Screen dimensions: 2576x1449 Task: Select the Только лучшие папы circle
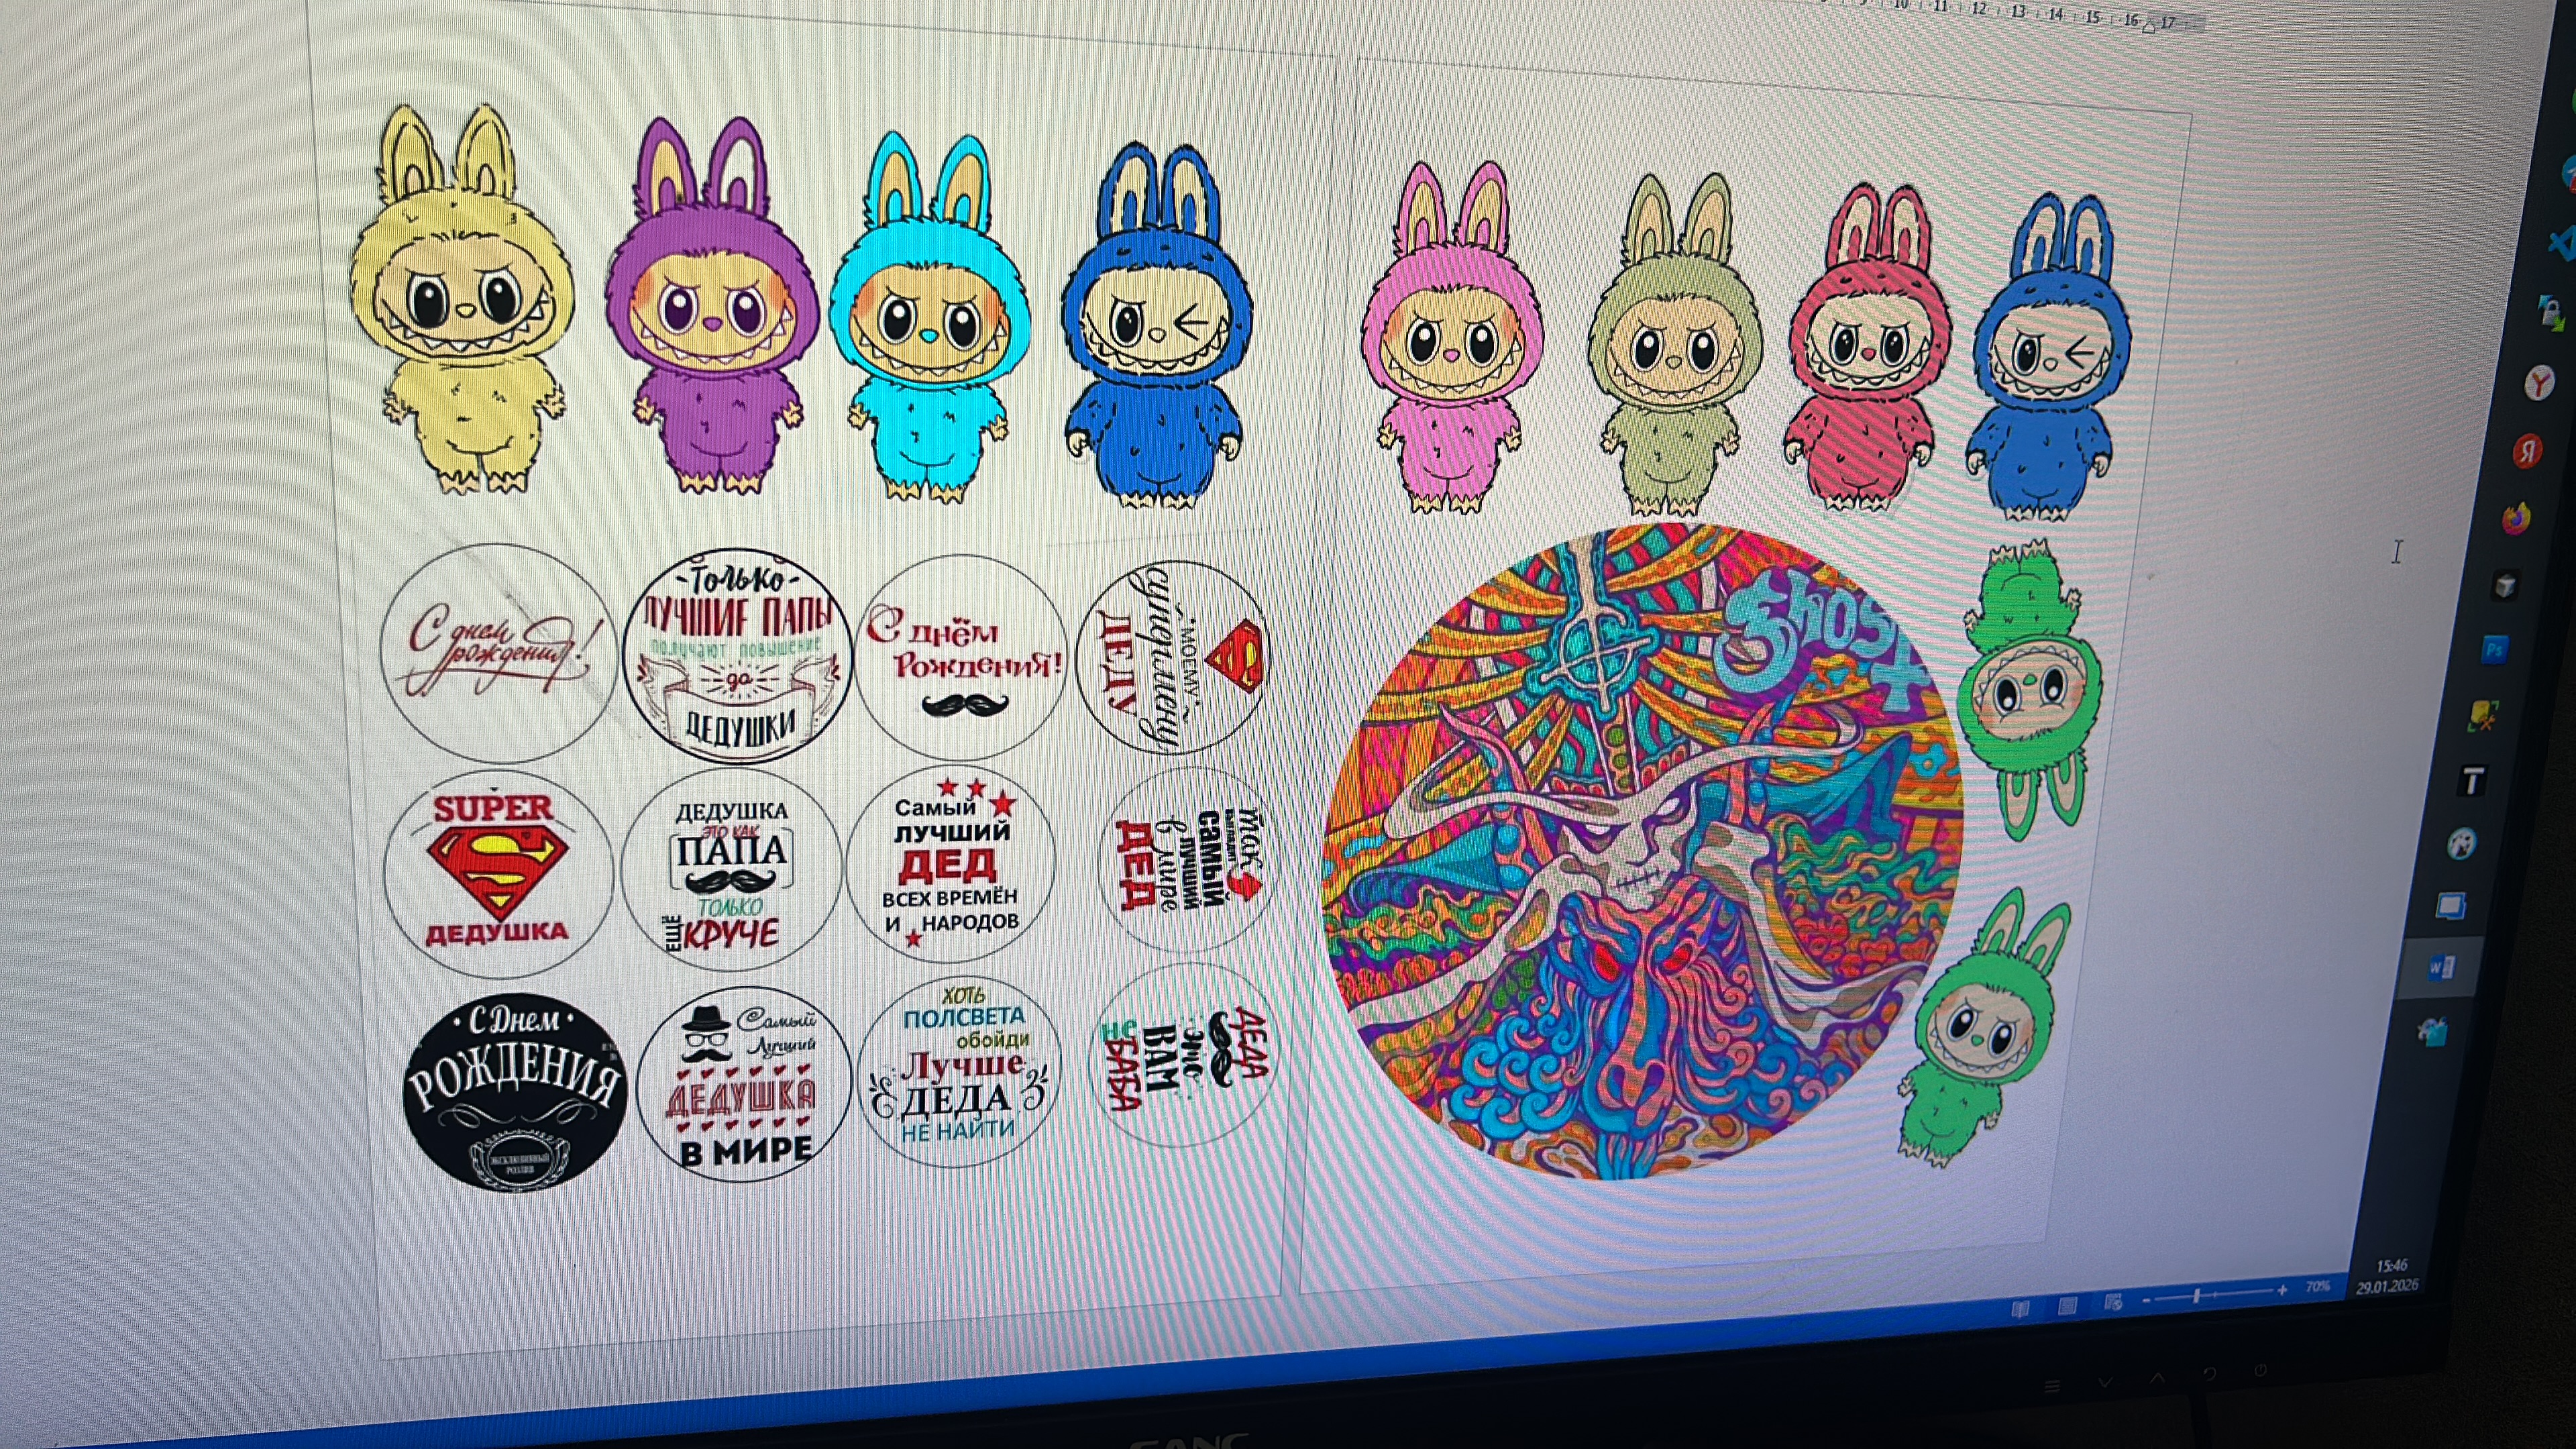click(739, 655)
